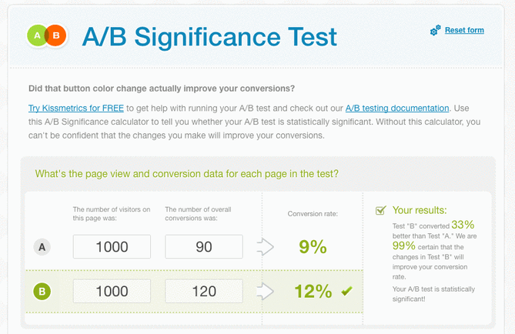This screenshot has height=334, width=515.
Task: Click the A/B Significance Test heading
Action: pyautogui.click(x=209, y=36)
